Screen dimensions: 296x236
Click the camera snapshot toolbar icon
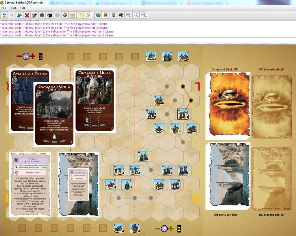(x=121, y=15)
